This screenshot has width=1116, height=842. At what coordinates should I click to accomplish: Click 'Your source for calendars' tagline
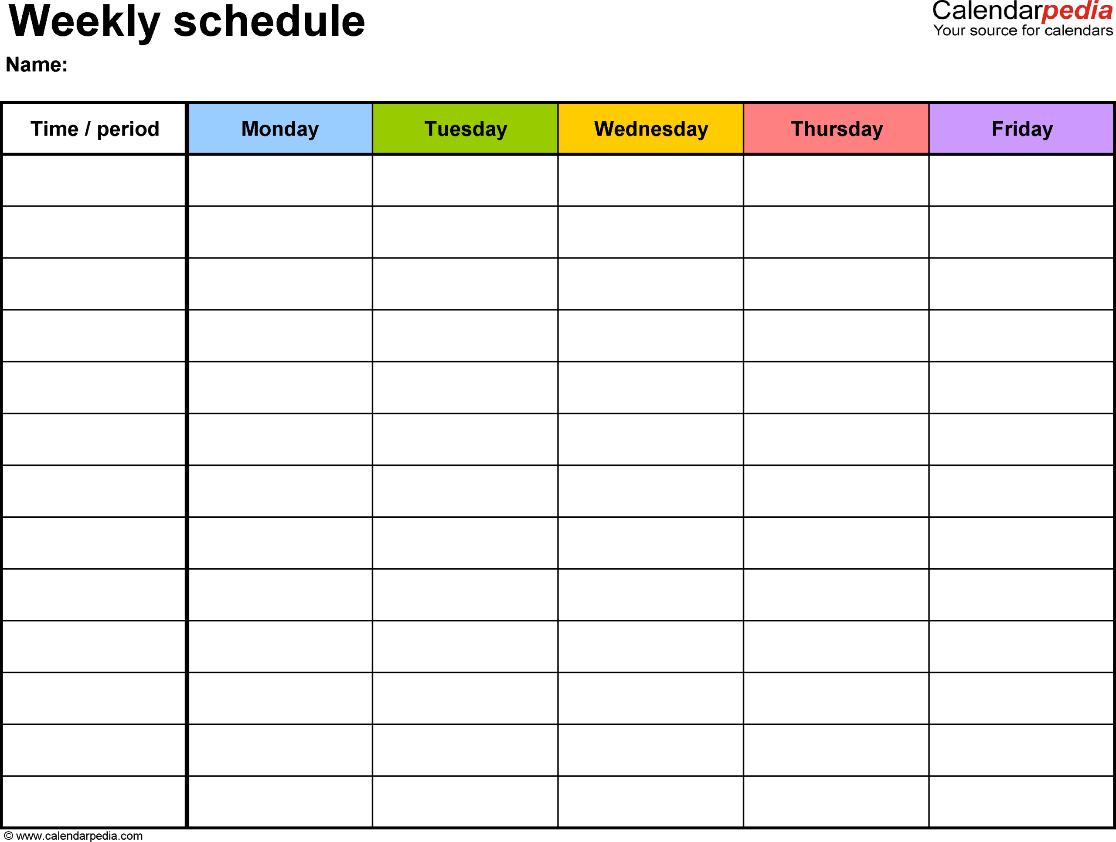[1023, 37]
